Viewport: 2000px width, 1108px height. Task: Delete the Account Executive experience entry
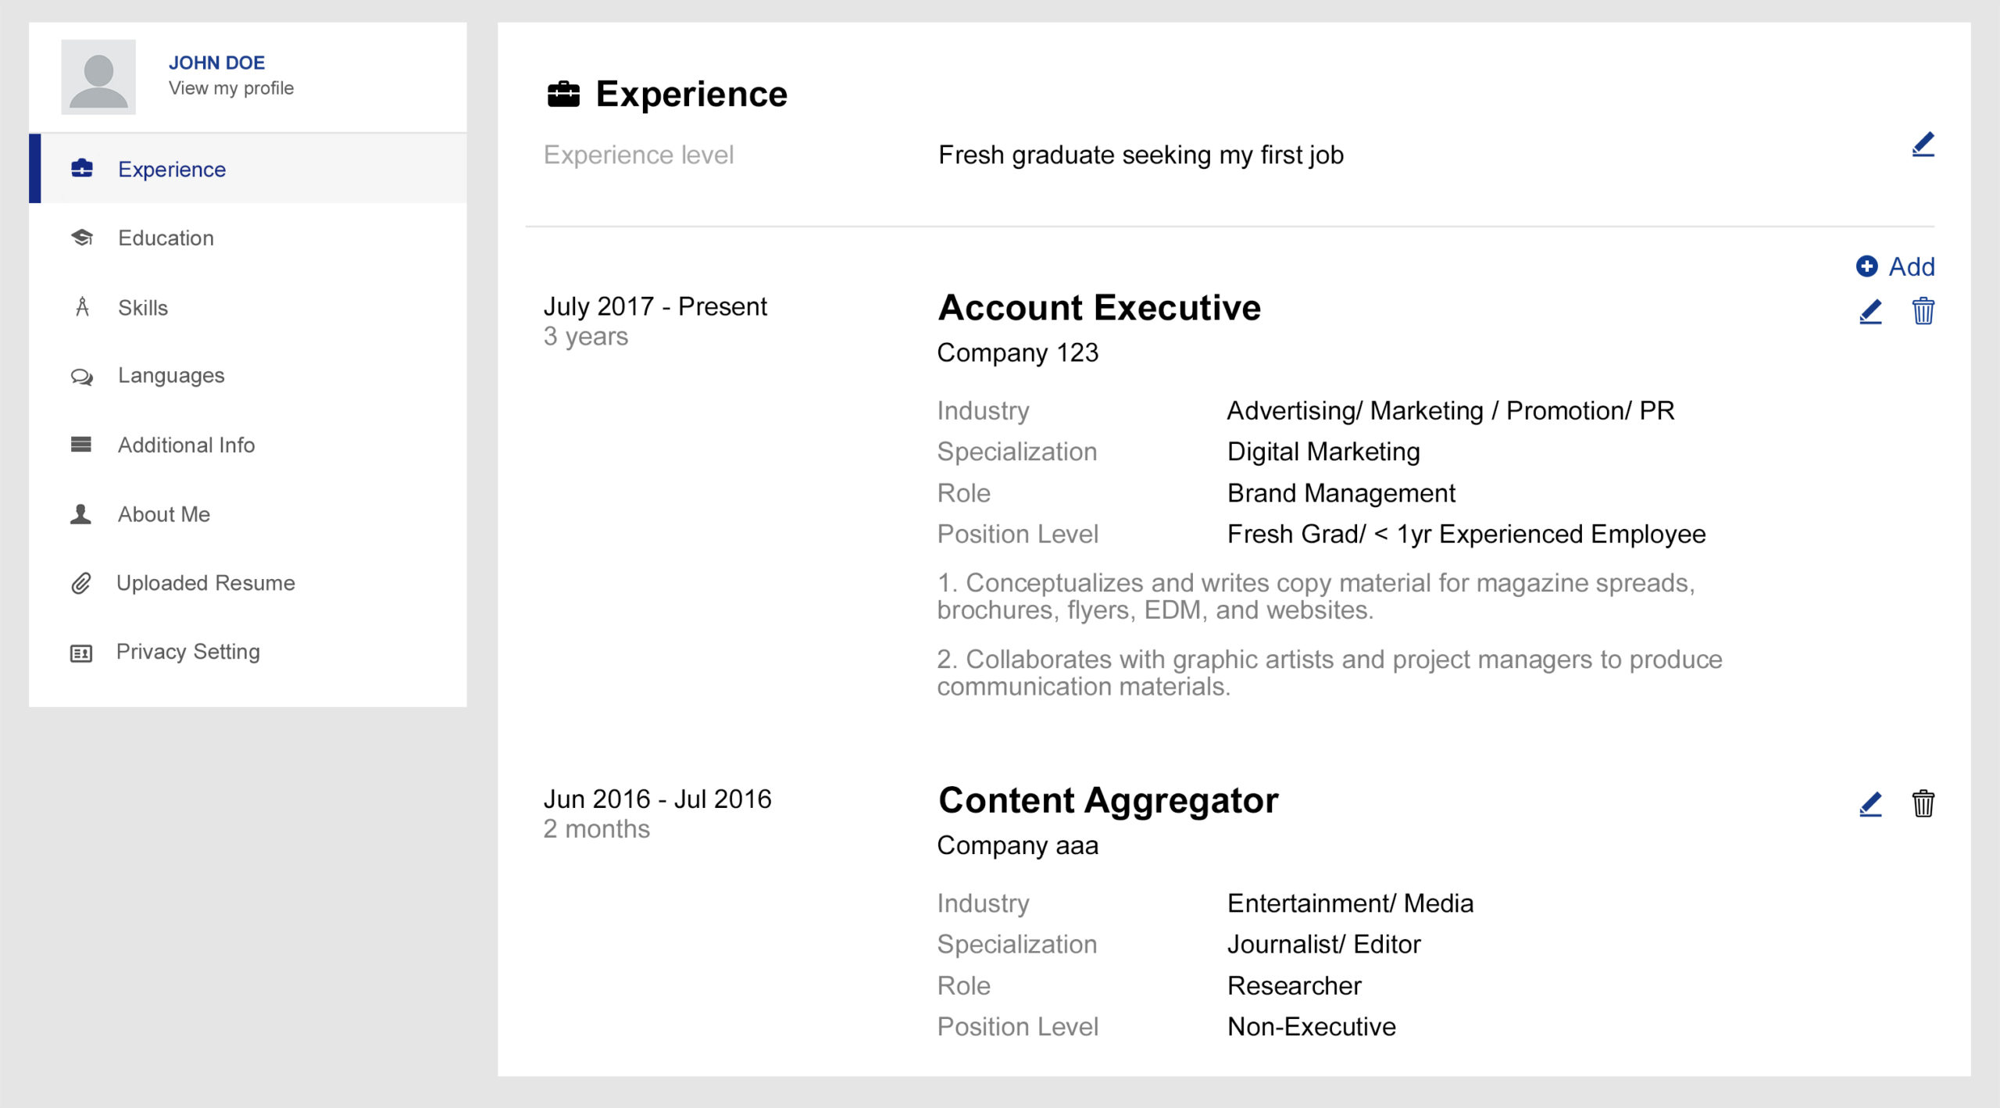(x=1923, y=311)
